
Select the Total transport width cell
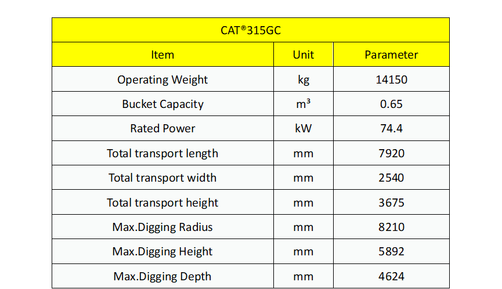click(162, 178)
